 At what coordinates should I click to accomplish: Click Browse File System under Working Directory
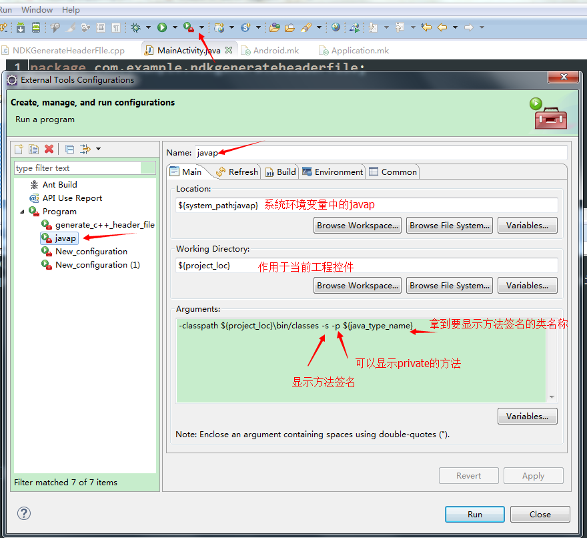(450, 286)
